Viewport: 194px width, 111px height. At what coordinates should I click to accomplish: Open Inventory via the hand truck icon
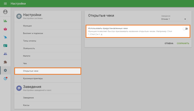click(5, 37)
